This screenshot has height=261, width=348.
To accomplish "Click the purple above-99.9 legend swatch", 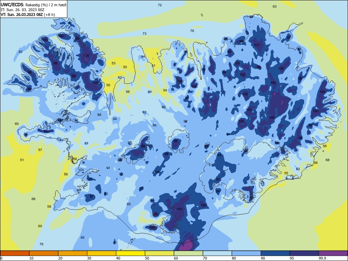I will click(333, 253).
